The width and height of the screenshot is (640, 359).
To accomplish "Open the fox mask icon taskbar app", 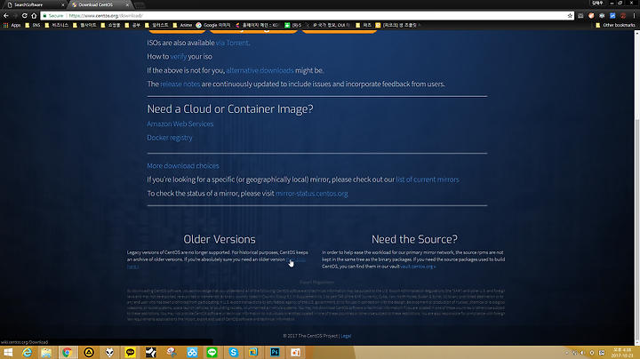I will tap(109, 353).
